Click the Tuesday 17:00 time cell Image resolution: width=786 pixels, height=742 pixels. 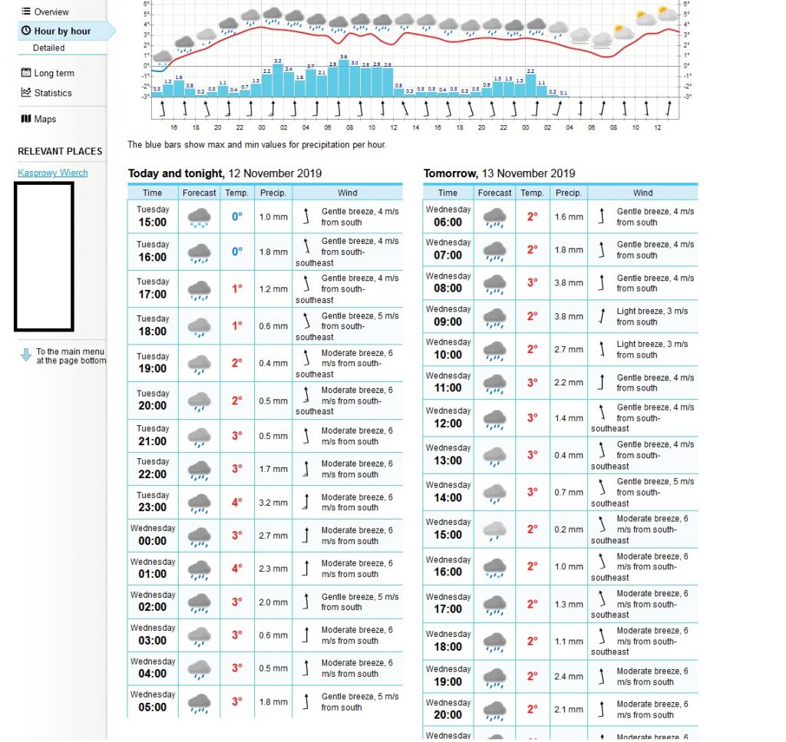[x=153, y=289]
